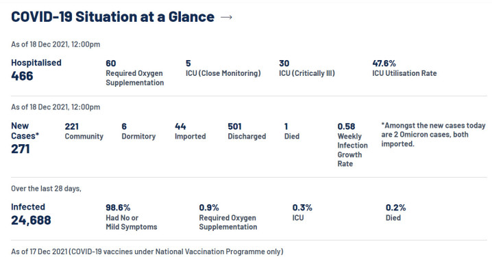Select the Infected 24,688 figure
Image resolution: width=492 pixels, height=261 pixels.
click(x=31, y=215)
